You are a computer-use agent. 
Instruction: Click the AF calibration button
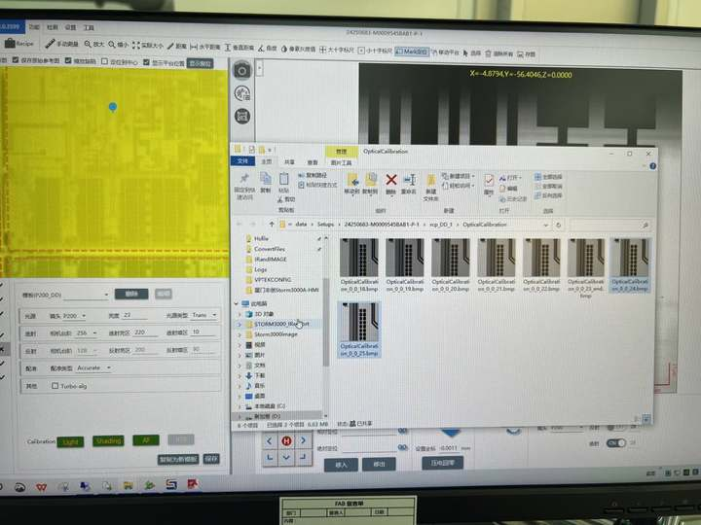146,440
